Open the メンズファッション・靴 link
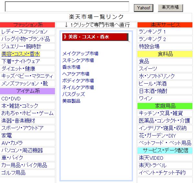The width and height of the screenshot is (194, 183). (25, 84)
